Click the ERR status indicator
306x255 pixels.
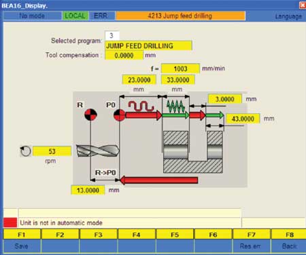point(101,16)
